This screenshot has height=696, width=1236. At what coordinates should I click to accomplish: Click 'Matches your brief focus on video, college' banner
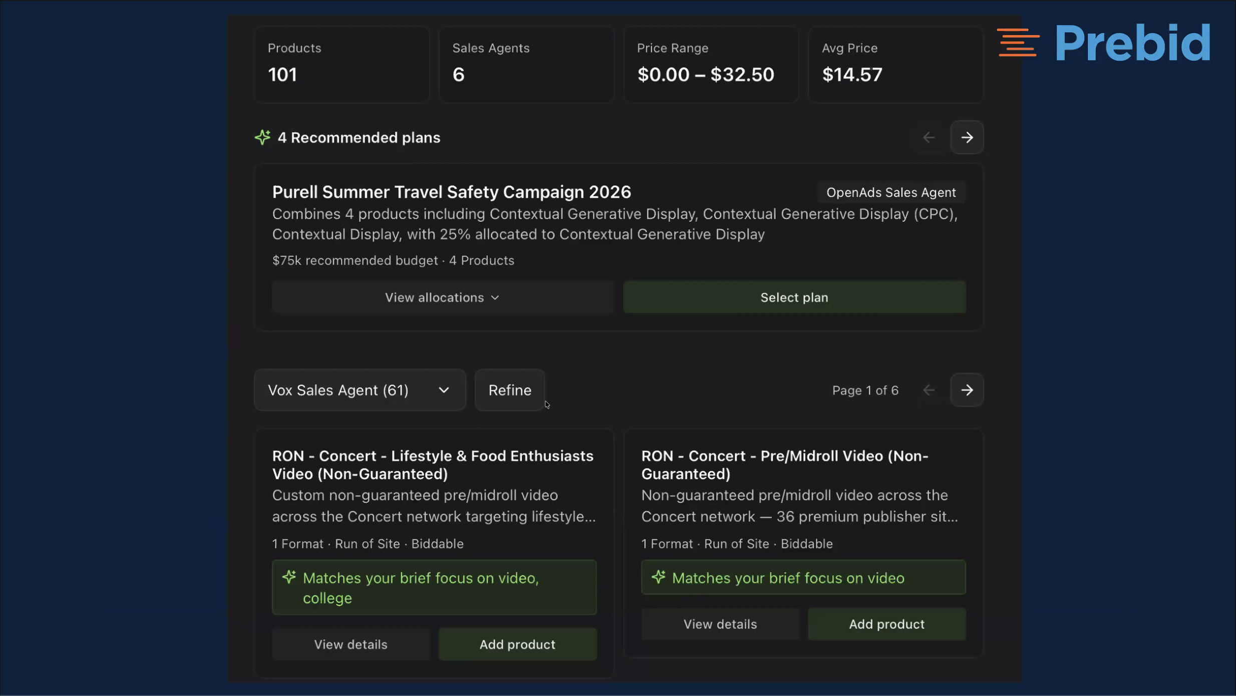[x=434, y=587]
